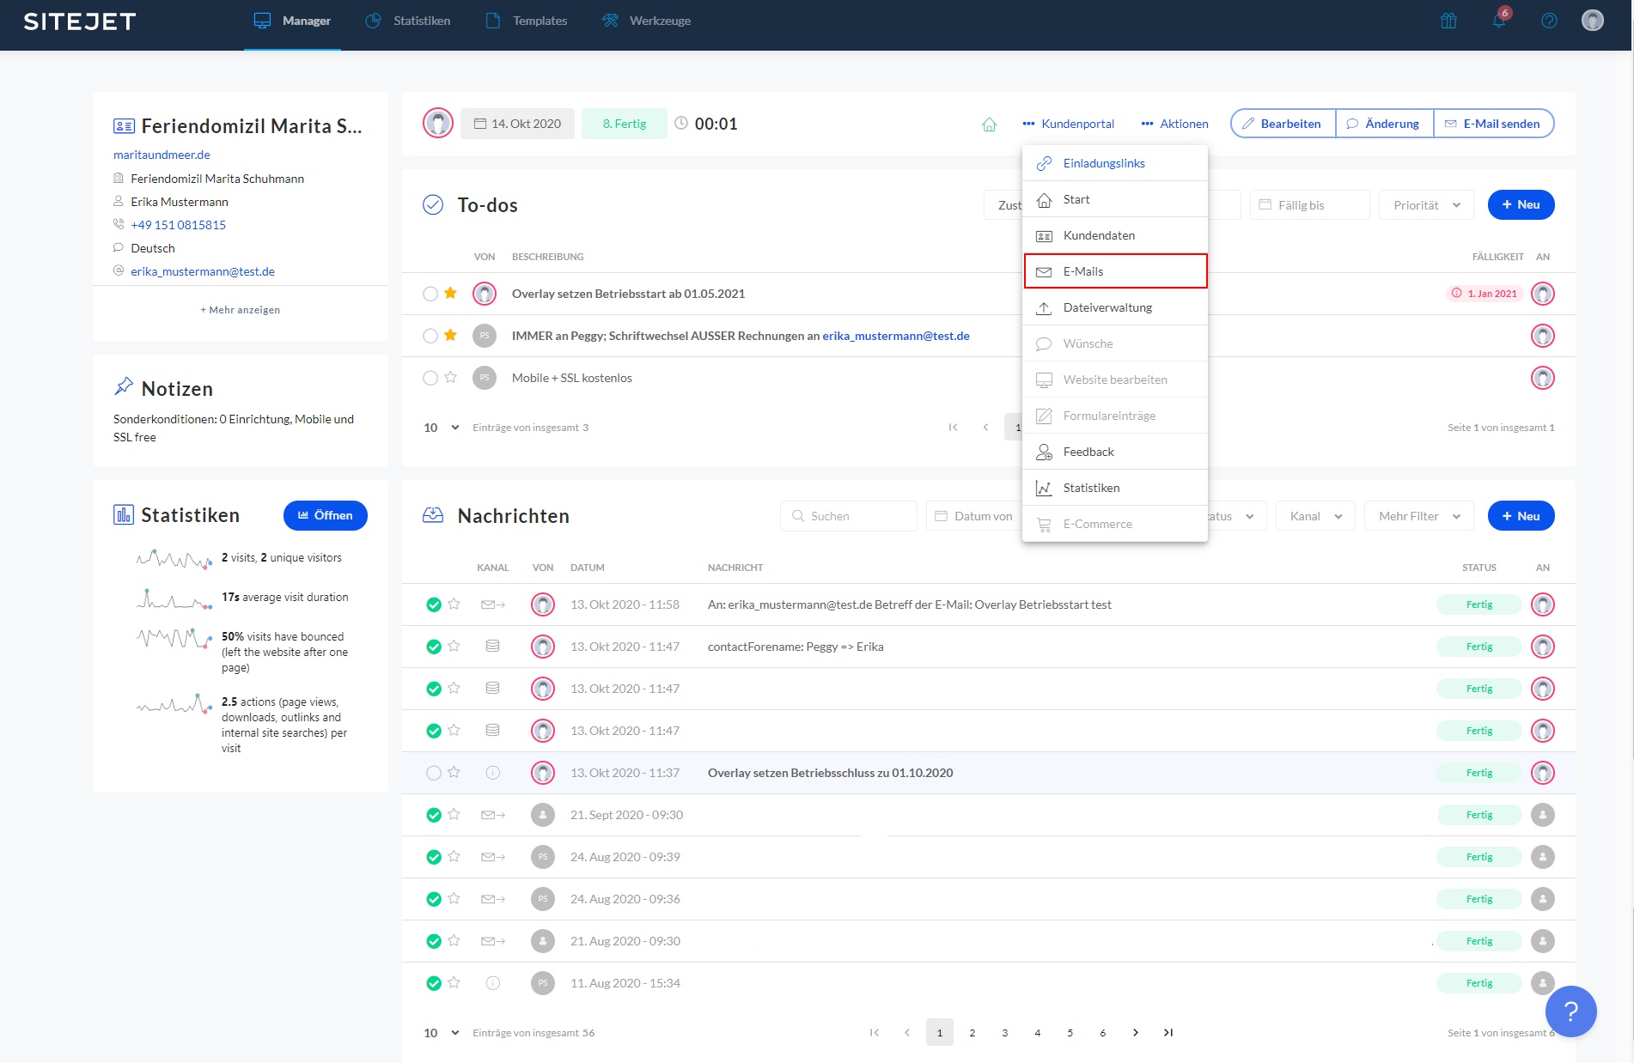Image resolution: width=1634 pixels, height=1063 pixels.
Task: Click the home icon next to Kundenportal
Action: 990,125
